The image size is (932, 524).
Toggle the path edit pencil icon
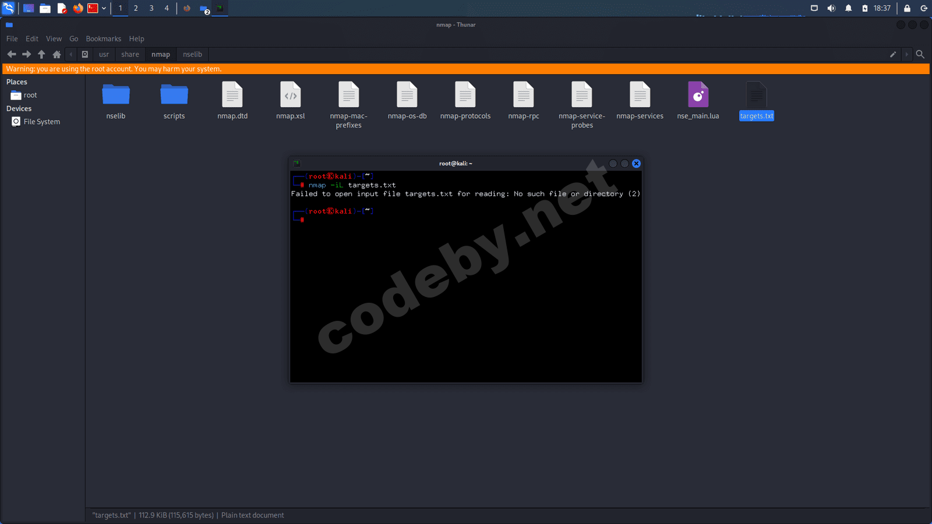click(893, 54)
